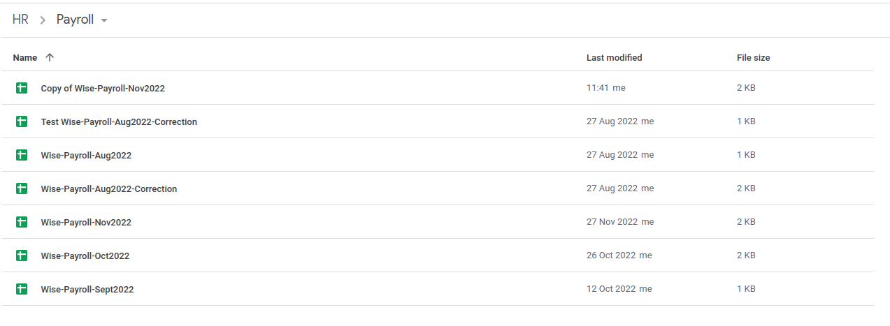Click the spreadsheet icon next to Wise-Payroll-Aug2022

[22, 155]
